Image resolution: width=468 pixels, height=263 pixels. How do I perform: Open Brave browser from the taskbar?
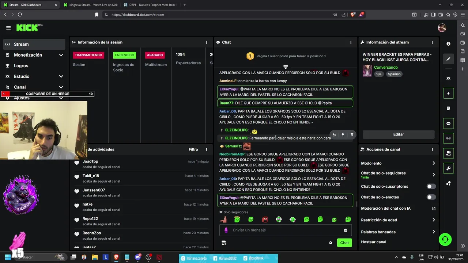point(116,257)
